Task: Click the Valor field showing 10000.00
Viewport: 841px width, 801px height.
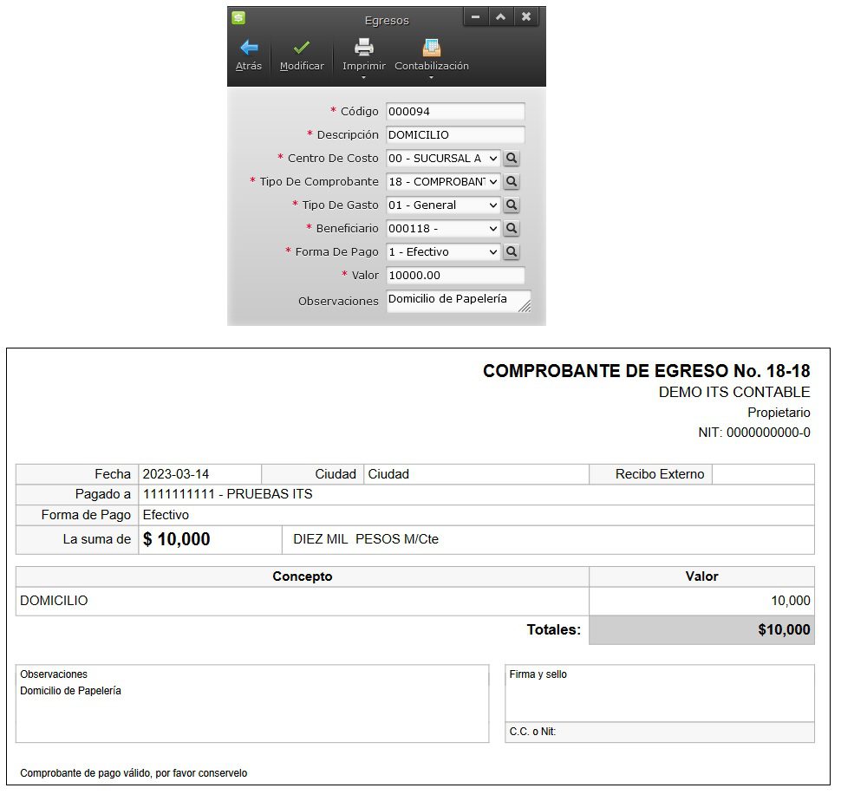Action: point(455,276)
